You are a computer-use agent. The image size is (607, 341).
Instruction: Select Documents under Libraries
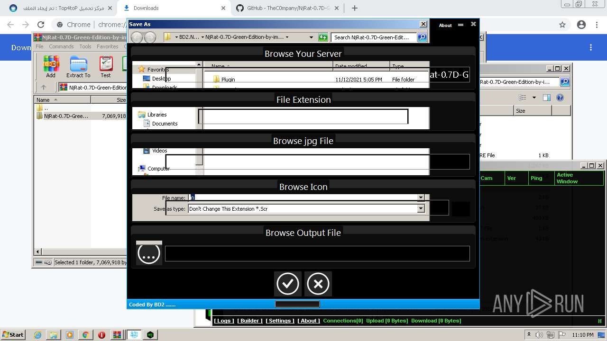pos(165,124)
